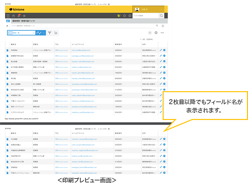
Task: Click the filter funnel icon
Action: point(49,33)
